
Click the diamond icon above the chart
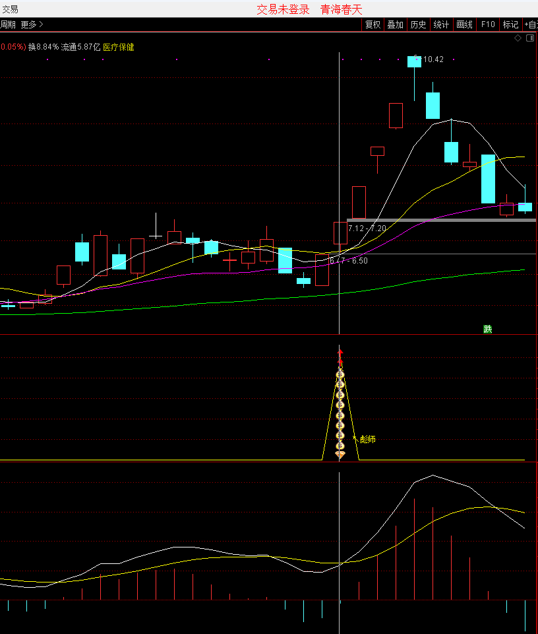518,38
